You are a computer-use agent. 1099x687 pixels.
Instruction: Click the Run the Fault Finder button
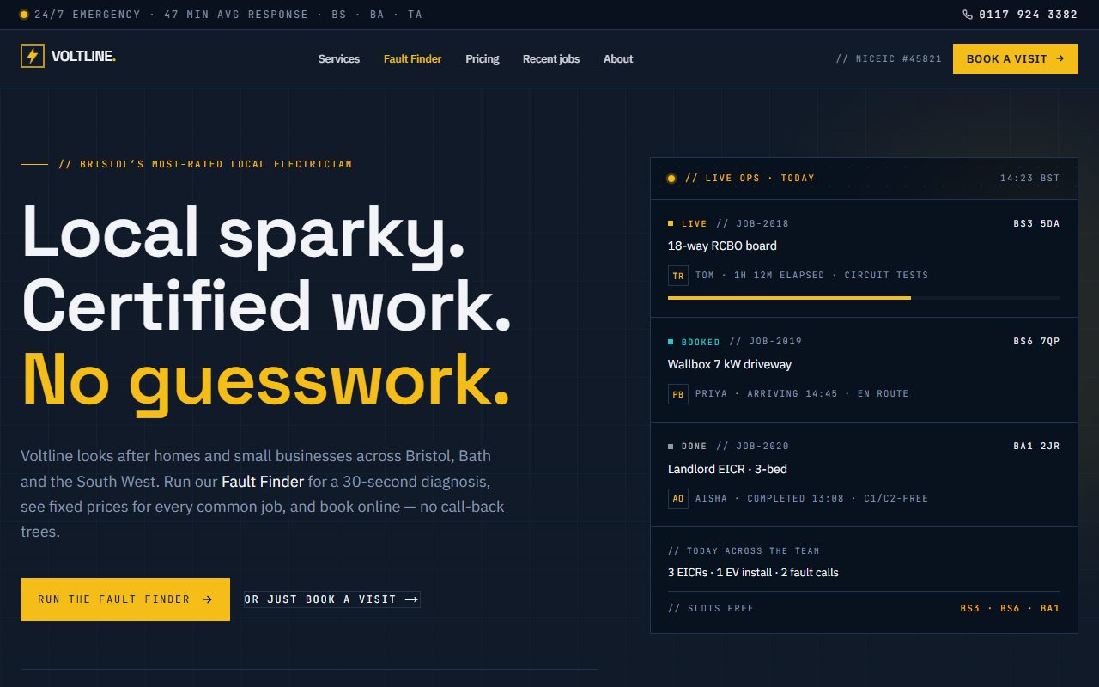[125, 599]
